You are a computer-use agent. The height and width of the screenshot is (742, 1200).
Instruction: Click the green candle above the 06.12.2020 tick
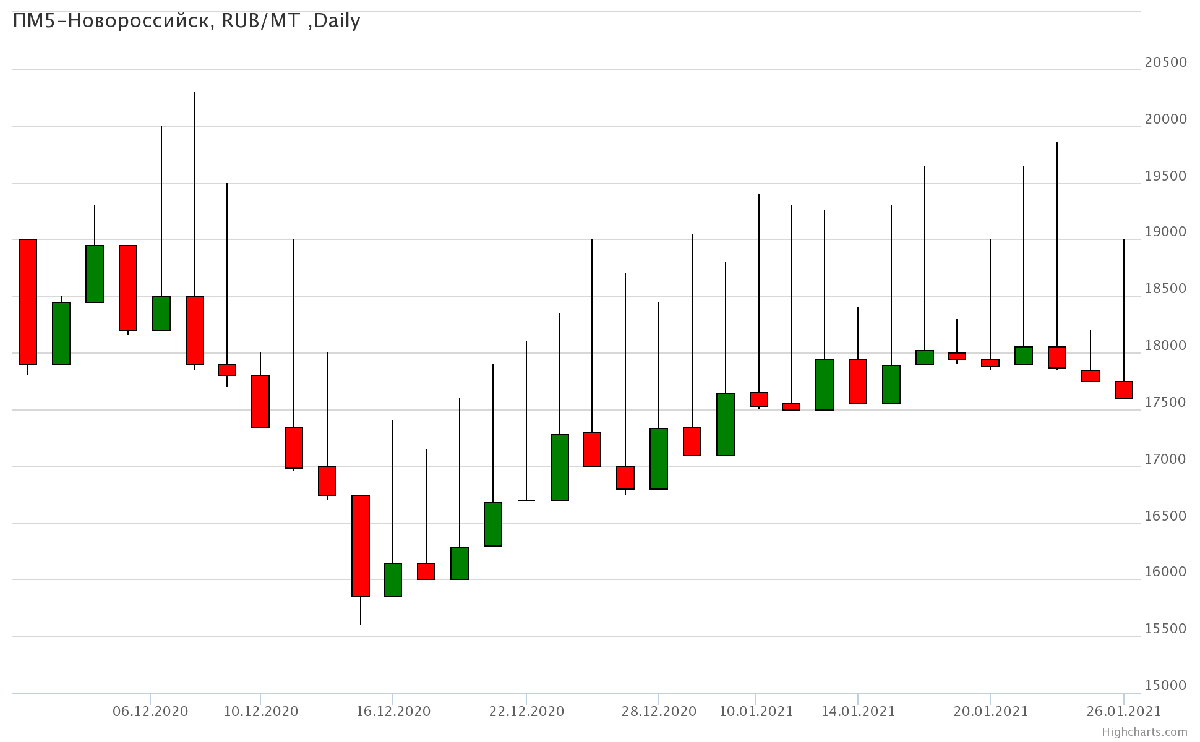[161, 313]
